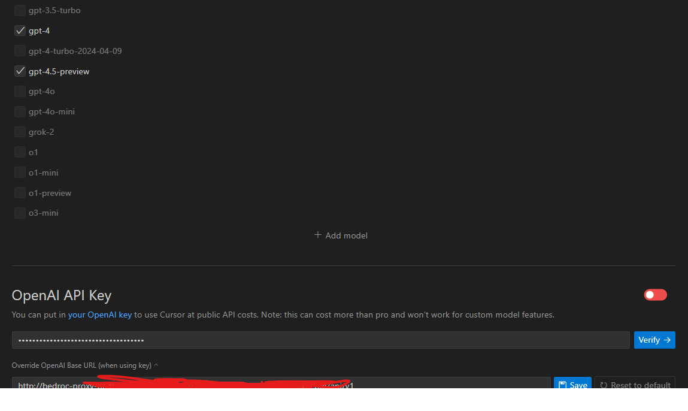This screenshot has width=688, height=411.
Task: Enable the gpt-3.5-turbo model checkbox
Action: 20,10
